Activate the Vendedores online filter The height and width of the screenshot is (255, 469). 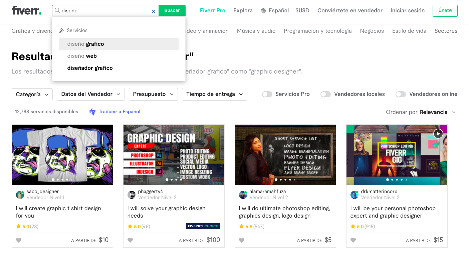click(401, 94)
